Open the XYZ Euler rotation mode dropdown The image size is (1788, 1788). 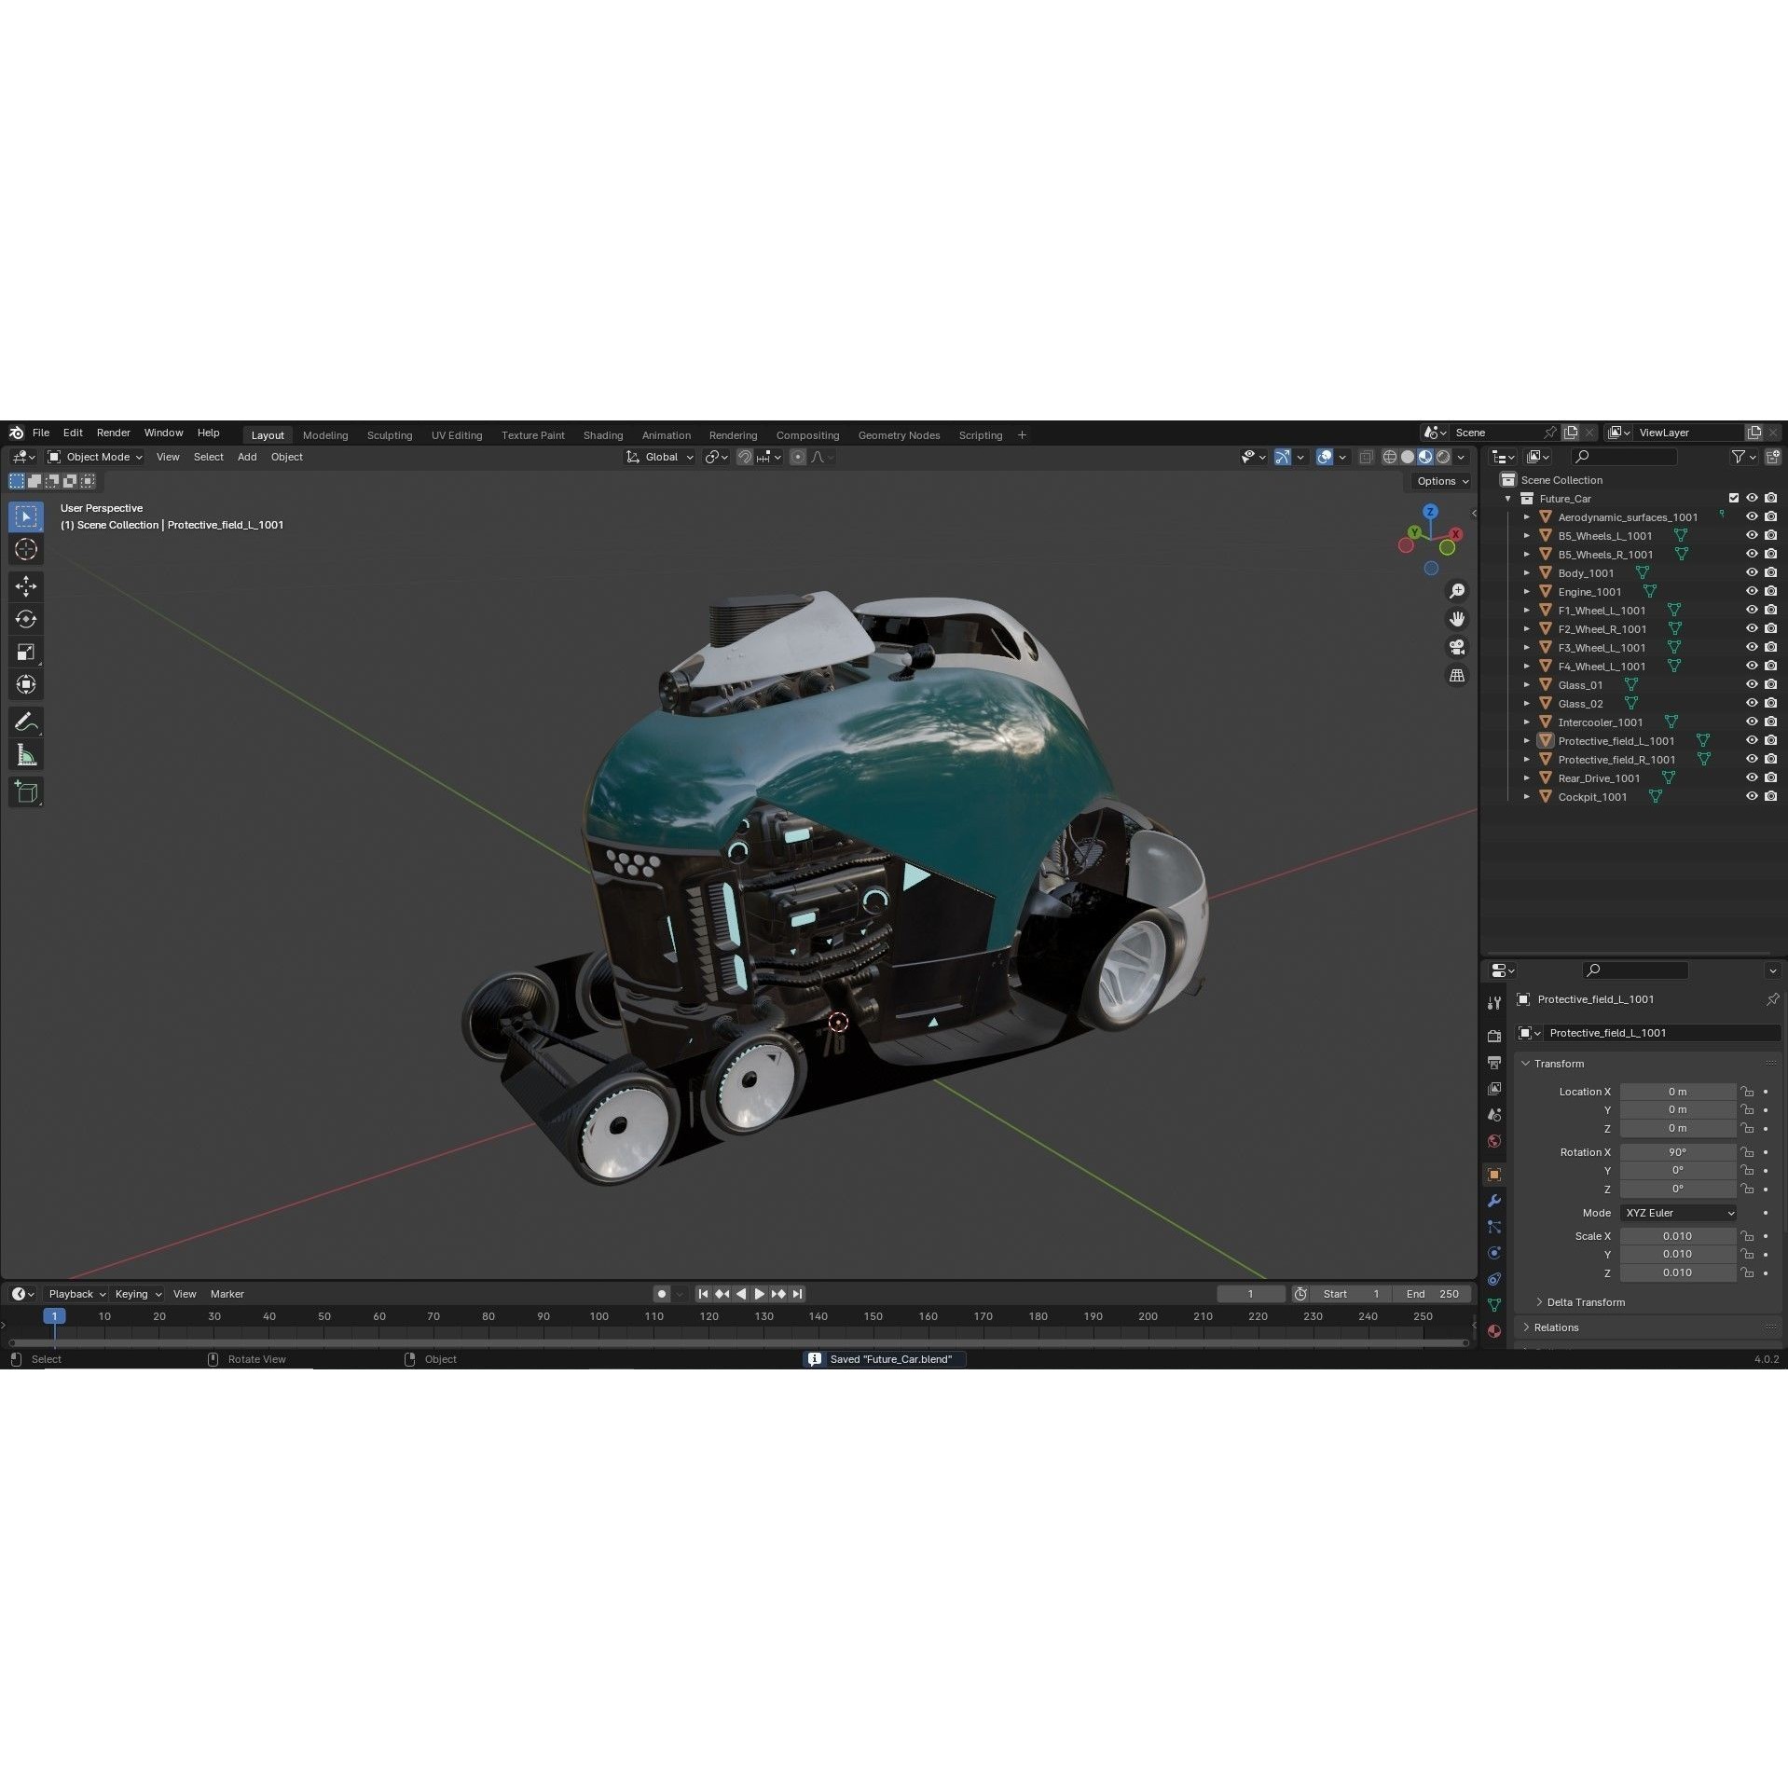[x=1677, y=1213]
